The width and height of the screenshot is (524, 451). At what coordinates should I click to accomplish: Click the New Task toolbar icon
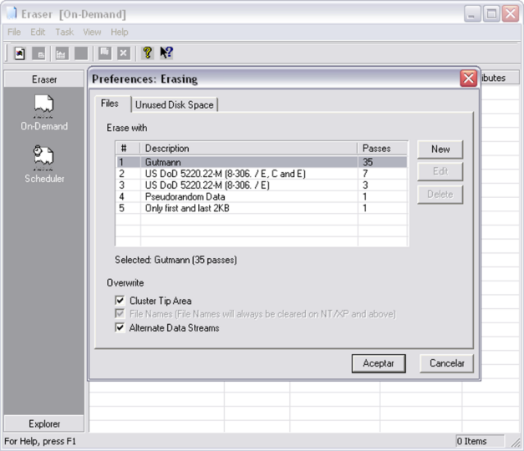coord(20,53)
